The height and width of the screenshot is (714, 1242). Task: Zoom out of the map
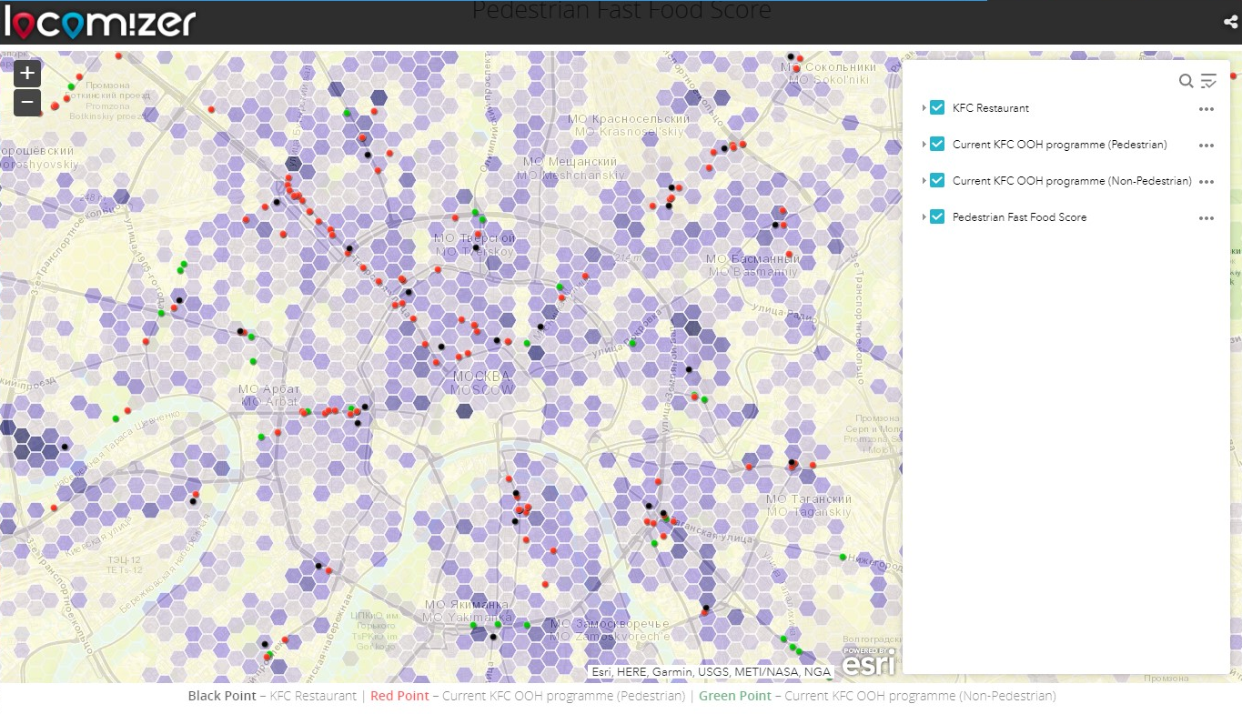(x=27, y=102)
